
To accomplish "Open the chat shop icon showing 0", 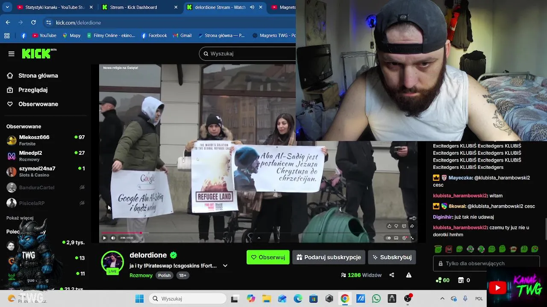I will (x=464, y=280).
